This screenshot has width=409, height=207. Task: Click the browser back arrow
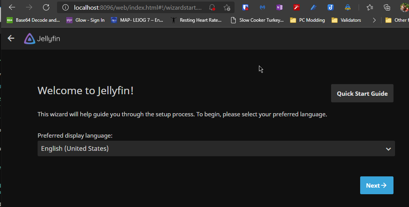coord(12,7)
